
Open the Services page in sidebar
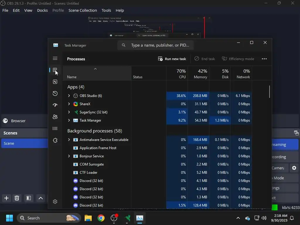pos(55,140)
